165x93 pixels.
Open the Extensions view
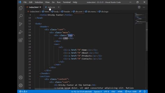pyautogui.click(x=21, y=40)
